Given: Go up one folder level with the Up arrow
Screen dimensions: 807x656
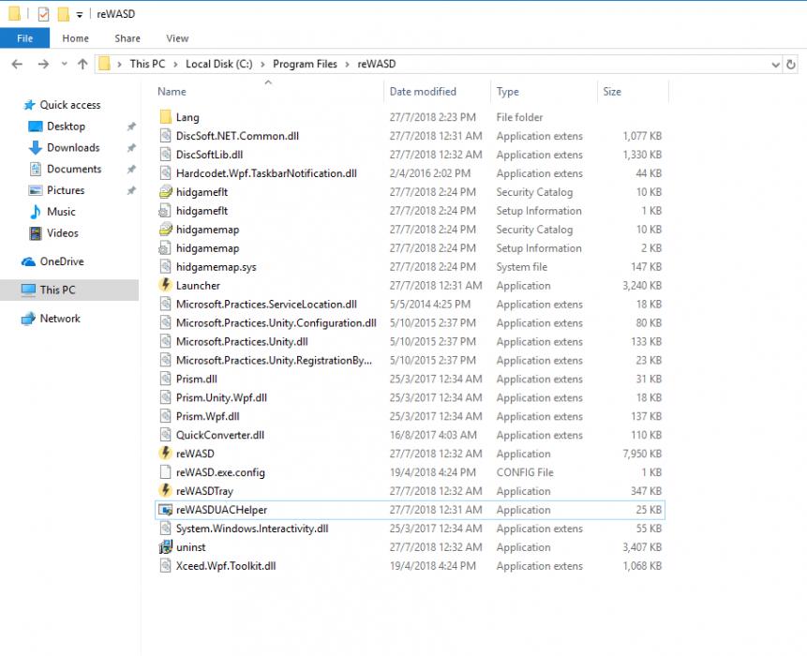Looking at the screenshot, I should [82, 64].
